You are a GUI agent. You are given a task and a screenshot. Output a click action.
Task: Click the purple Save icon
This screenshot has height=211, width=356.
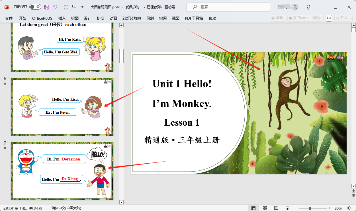pyautogui.click(x=47, y=7)
